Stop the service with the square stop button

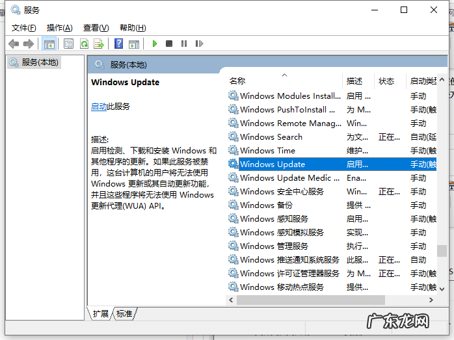coord(169,44)
